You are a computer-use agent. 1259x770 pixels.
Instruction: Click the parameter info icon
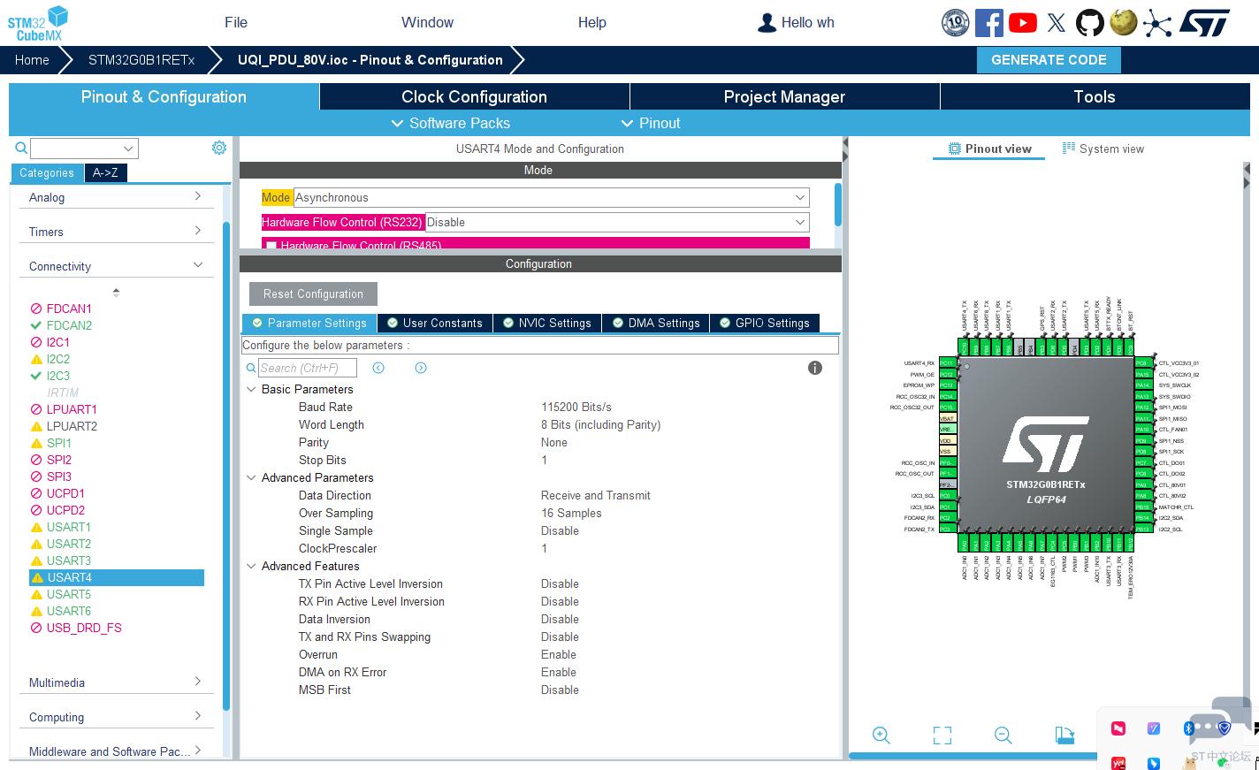click(815, 368)
